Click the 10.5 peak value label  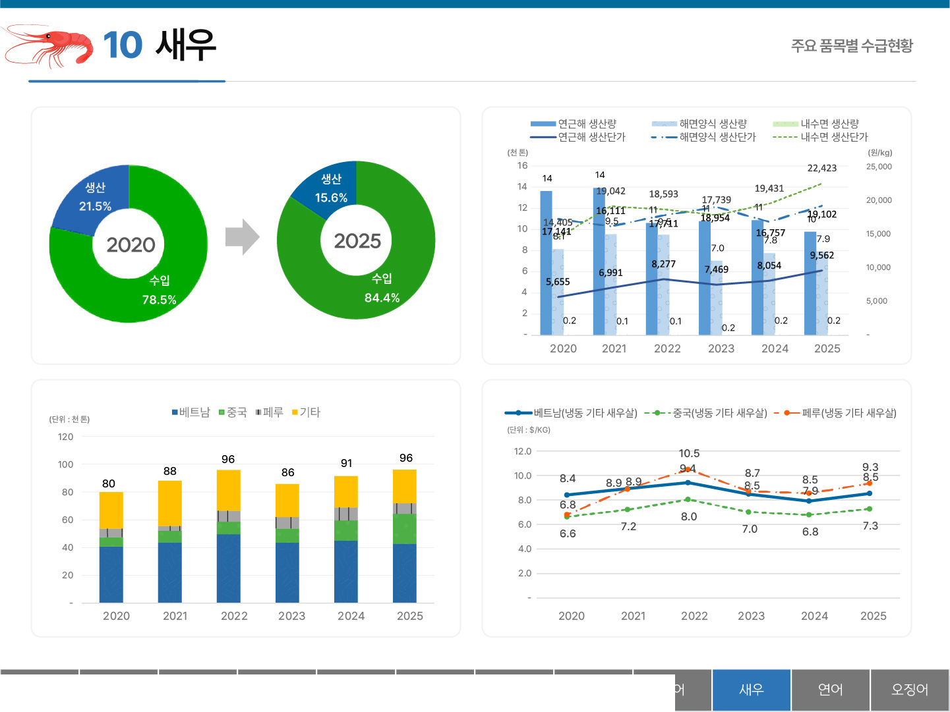(x=689, y=454)
